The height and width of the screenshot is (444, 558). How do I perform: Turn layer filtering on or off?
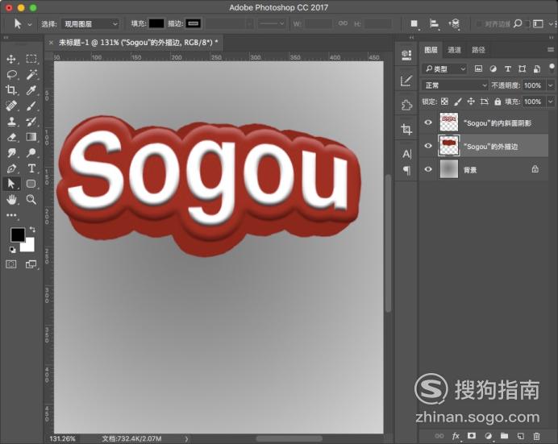pyautogui.click(x=552, y=68)
